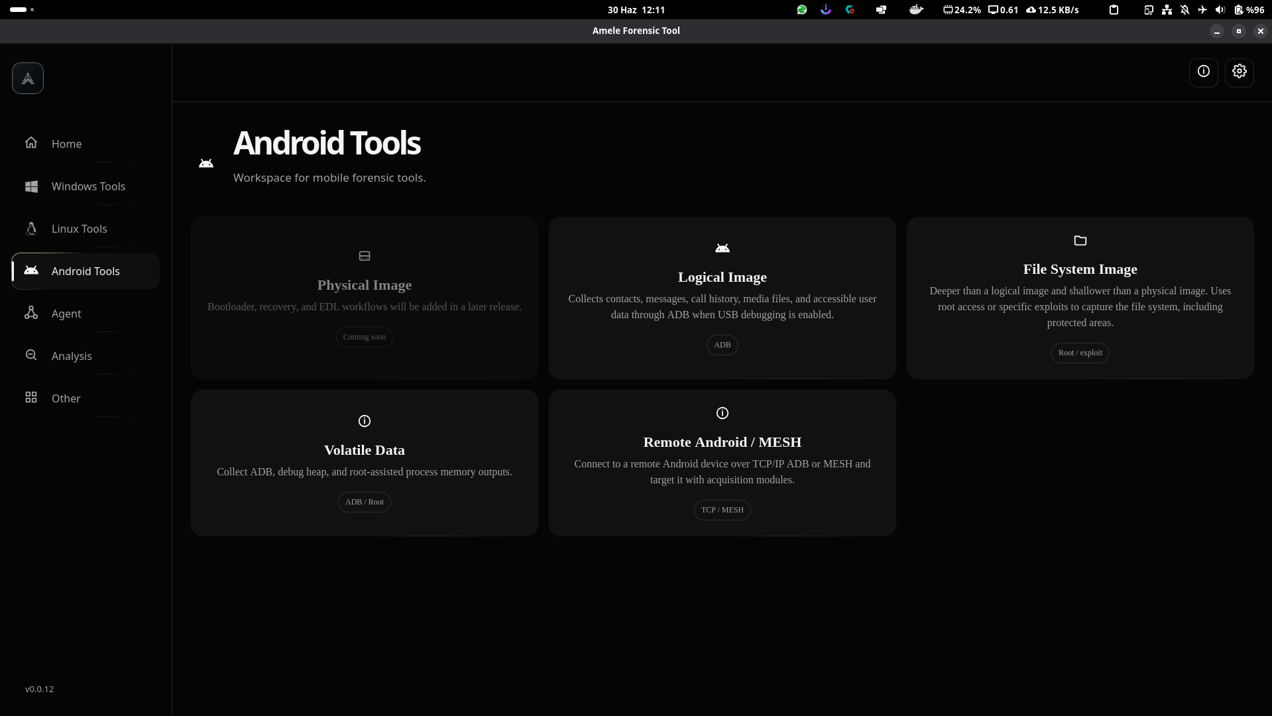Click the Physical Image disk icon
The image size is (1272, 716).
tap(365, 256)
